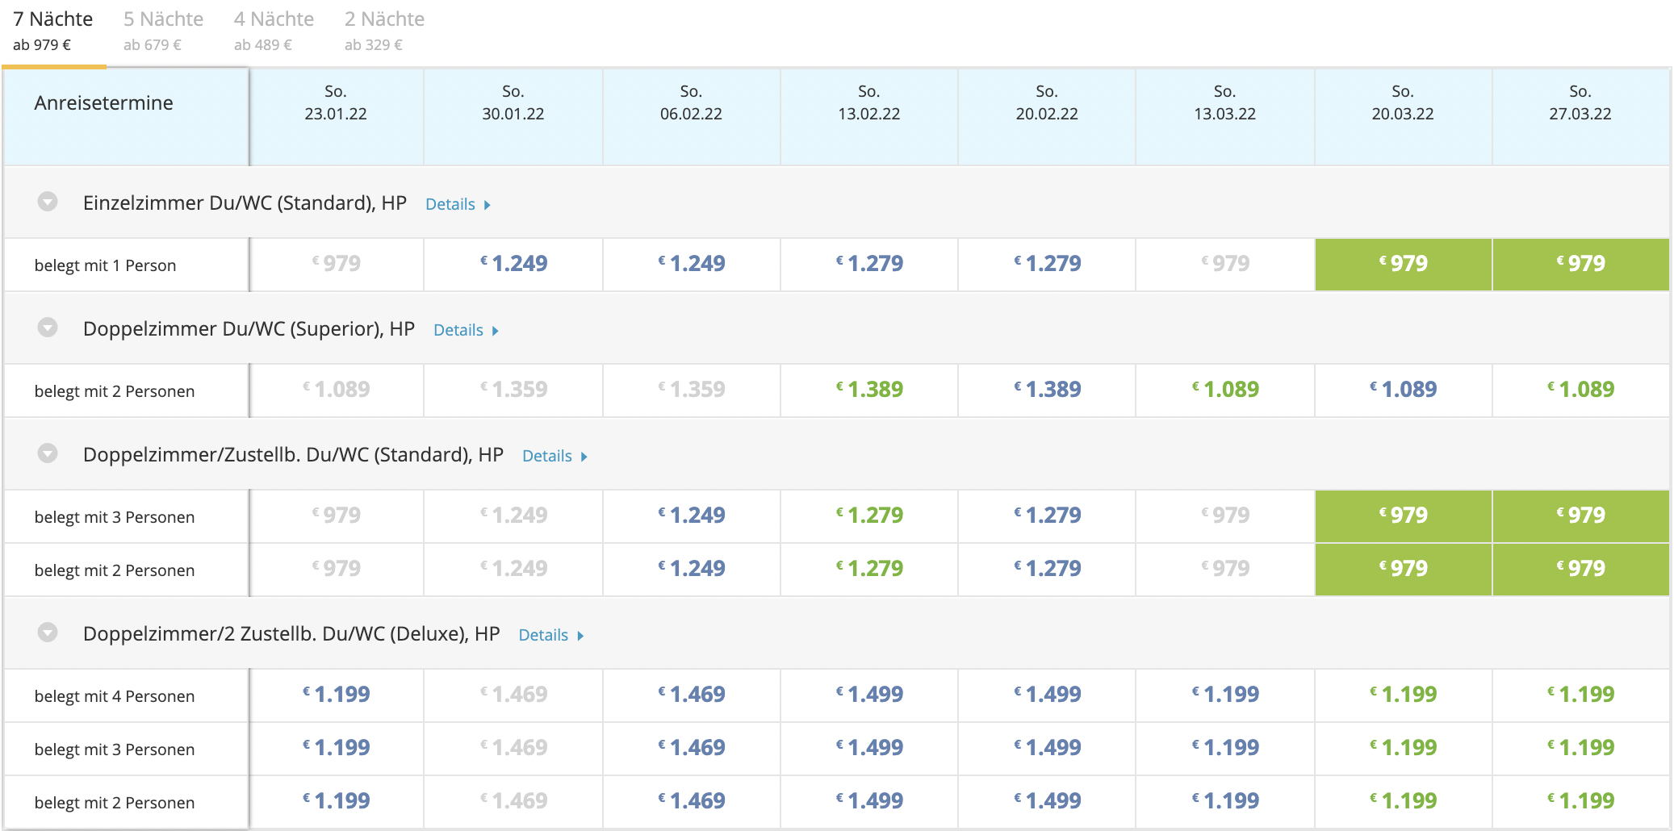This screenshot has height=831, width=1674.
Task: Select the So. 23.01.22 arrival date header
Action: [336, 117]
